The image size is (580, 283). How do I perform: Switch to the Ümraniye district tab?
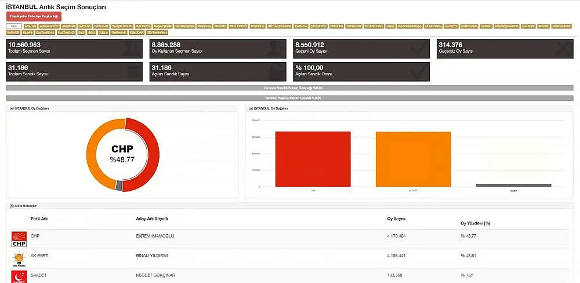(119, 32)
